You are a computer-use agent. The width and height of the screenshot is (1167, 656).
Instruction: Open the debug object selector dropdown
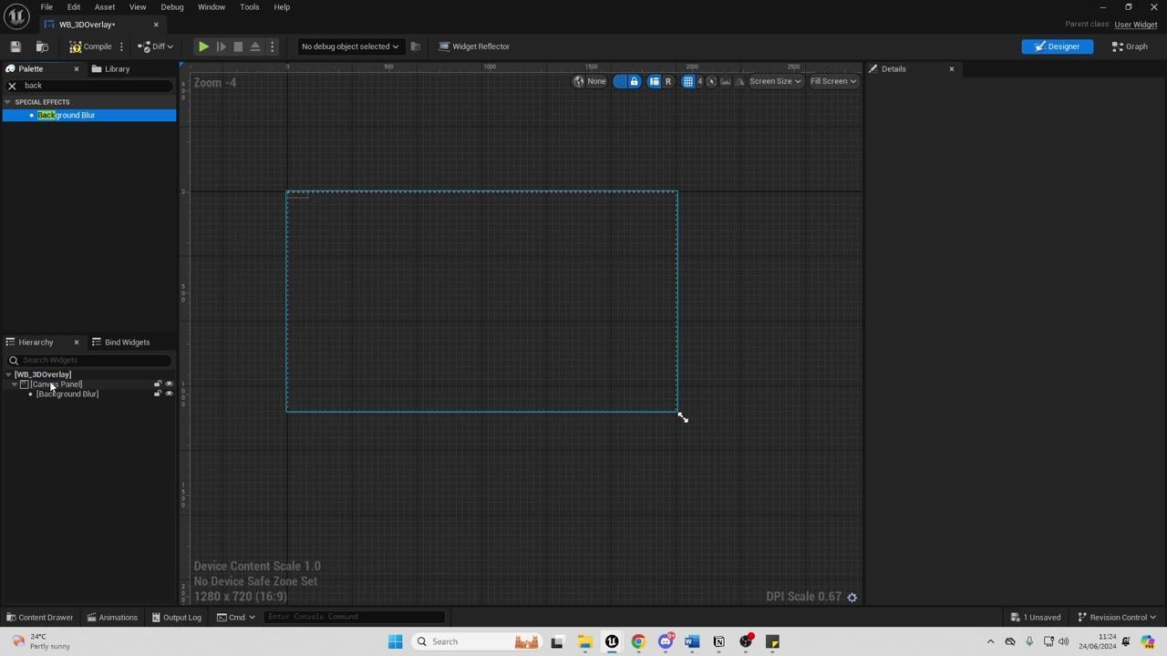click(x=350, y=46)
